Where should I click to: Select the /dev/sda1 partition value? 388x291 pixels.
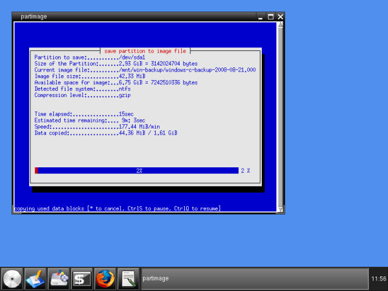coord(132,58)
